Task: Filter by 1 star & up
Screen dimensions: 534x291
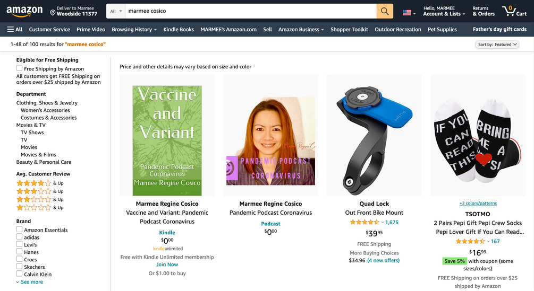Action: 40,207
